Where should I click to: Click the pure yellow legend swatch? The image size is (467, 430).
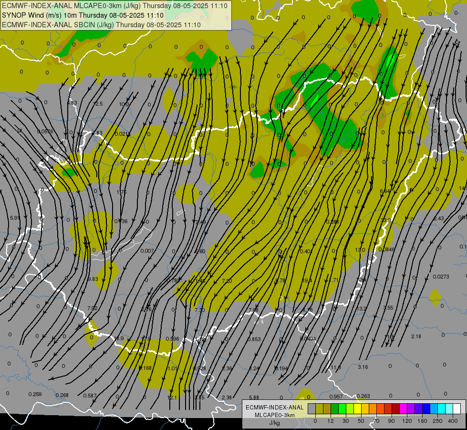click(x=357, y=408)
